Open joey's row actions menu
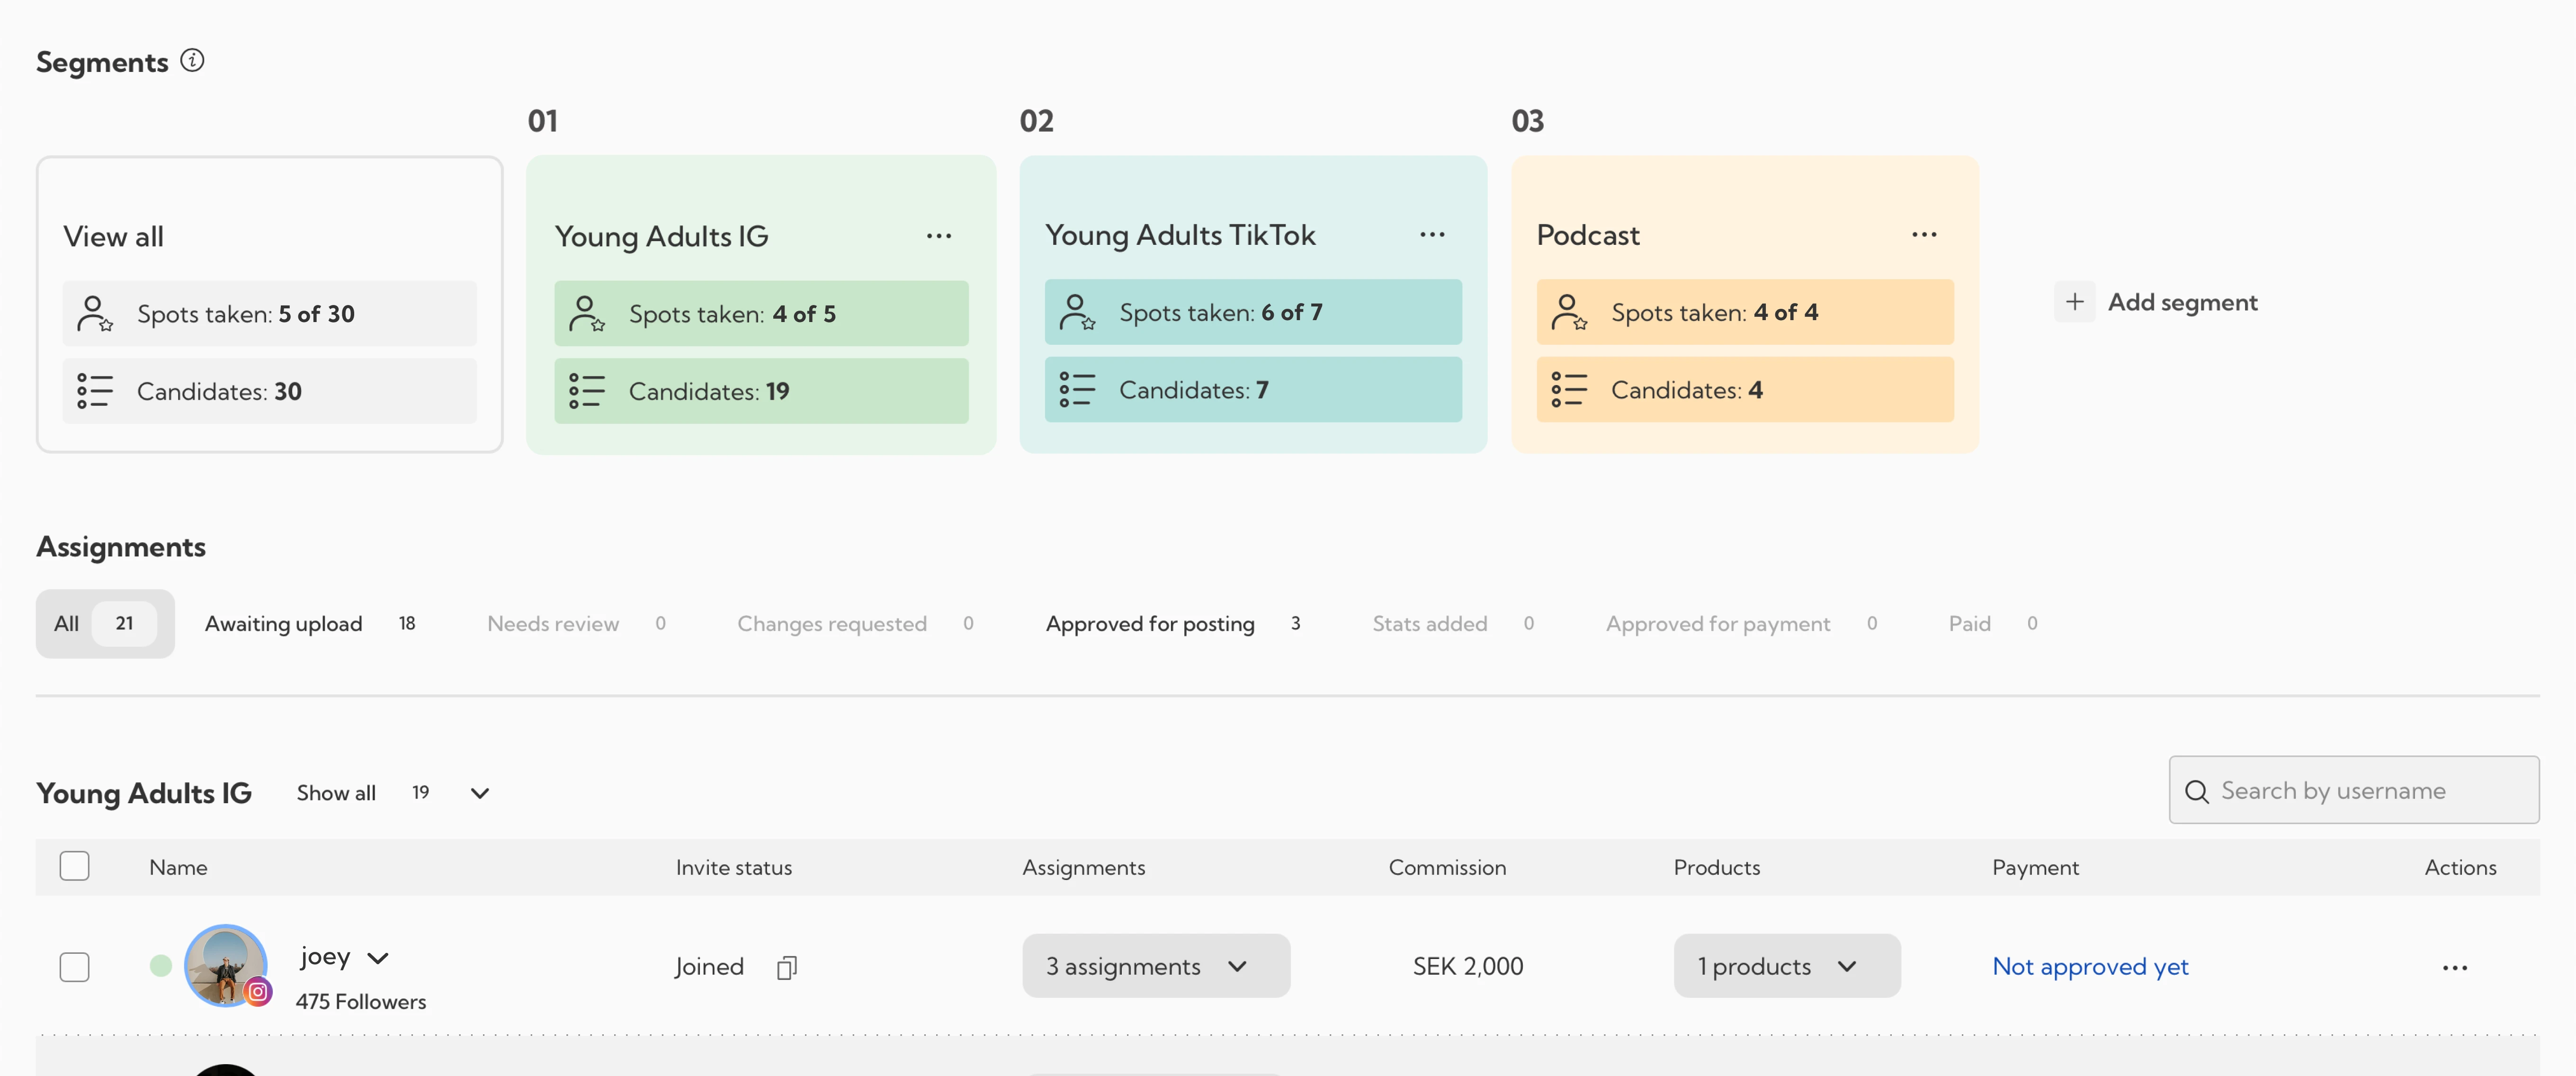 [x=2455, y=967]
